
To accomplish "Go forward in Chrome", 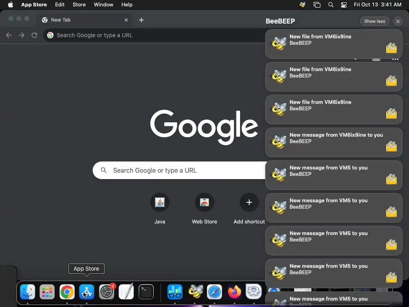I will click(x=22, y=35).
